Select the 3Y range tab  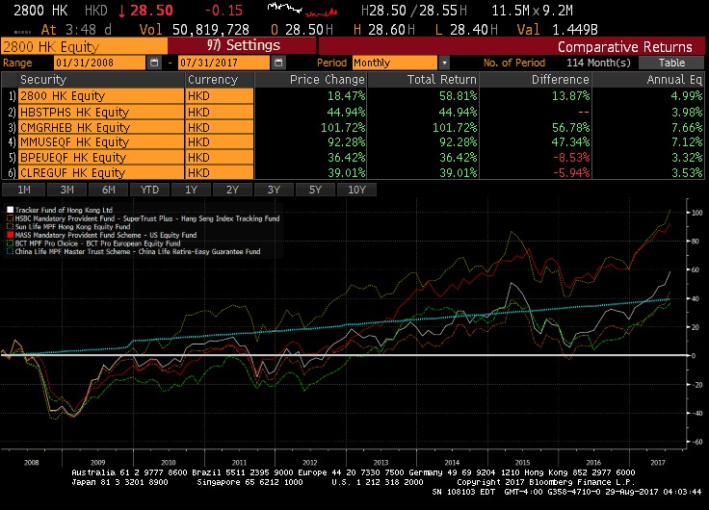pos(274,190)
